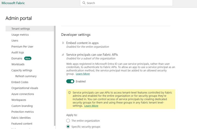Image resolution: width=197 pixels, height=129 pixels.
Task: Open Domains section
Action: coord(17,58)
